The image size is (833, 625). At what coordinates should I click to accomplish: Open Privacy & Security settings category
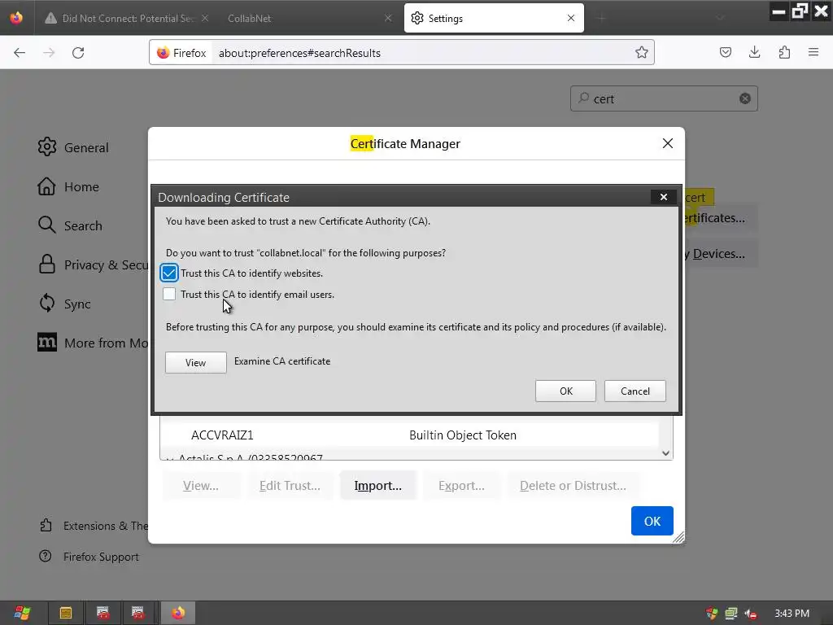(93, 264)
